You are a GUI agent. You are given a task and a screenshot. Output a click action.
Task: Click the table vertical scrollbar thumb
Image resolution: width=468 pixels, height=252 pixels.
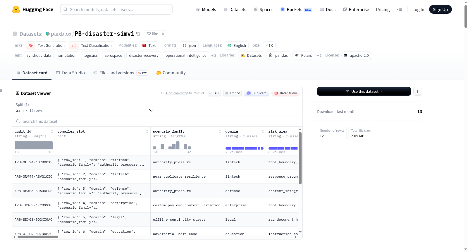300,158
